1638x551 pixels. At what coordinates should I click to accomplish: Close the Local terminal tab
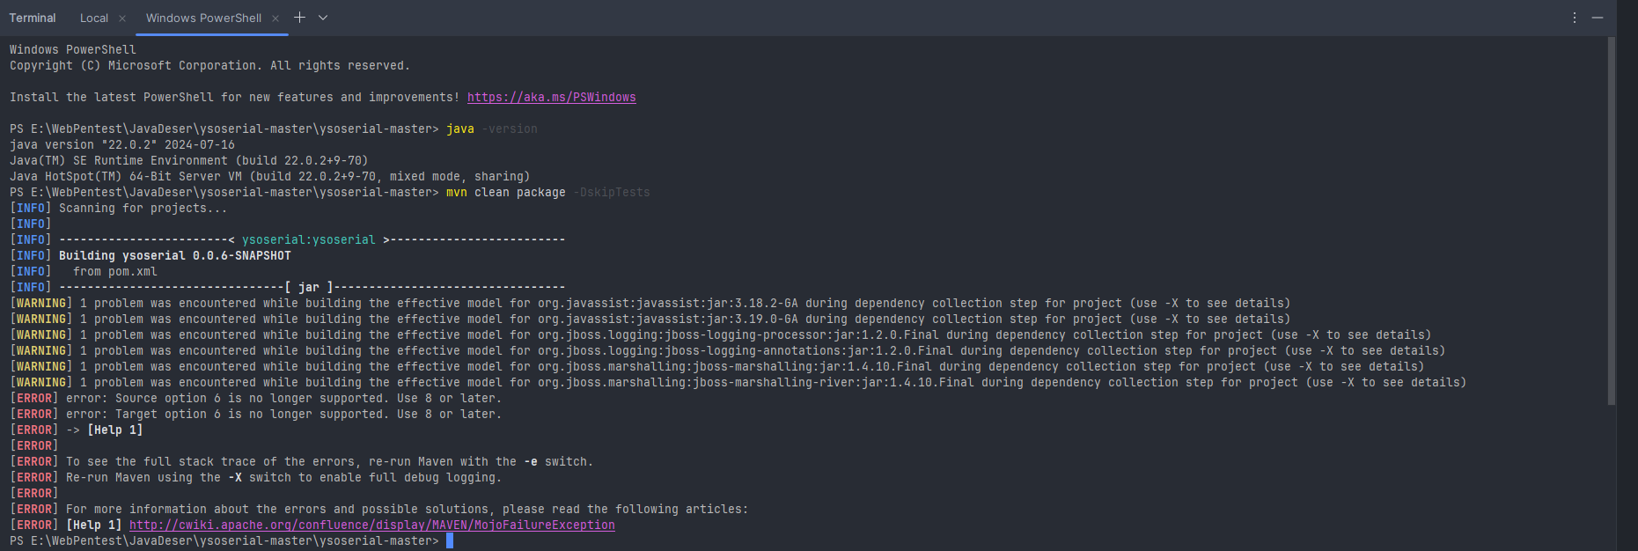[122, 18]
